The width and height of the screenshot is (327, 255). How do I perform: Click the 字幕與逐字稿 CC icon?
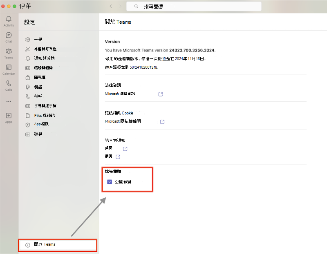click(x=28, y=106)
